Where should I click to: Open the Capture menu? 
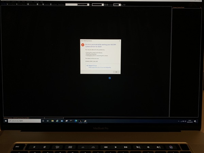pos(14,2)
